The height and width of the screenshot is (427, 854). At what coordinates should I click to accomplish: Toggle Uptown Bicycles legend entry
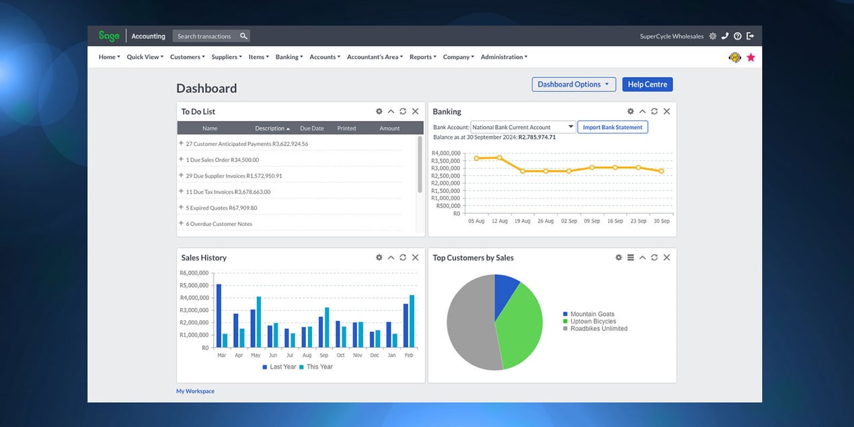pos(592,321)
